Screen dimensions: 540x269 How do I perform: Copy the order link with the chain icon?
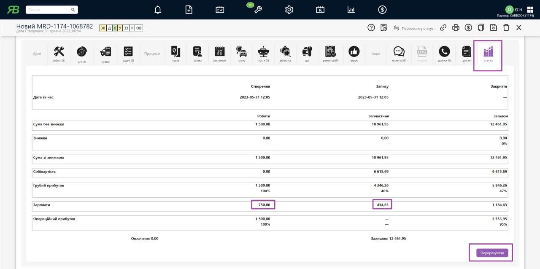[x=443, y=28]
